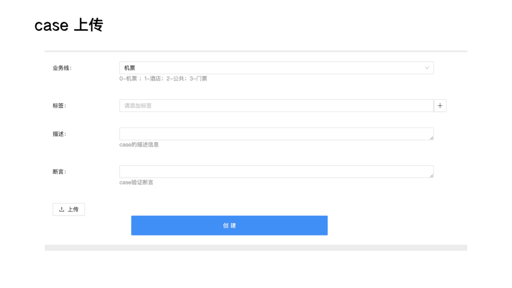The width and height of the screenshot is (512, 288).
Task: Click the 业务线 field label
Action: [62, 68]
